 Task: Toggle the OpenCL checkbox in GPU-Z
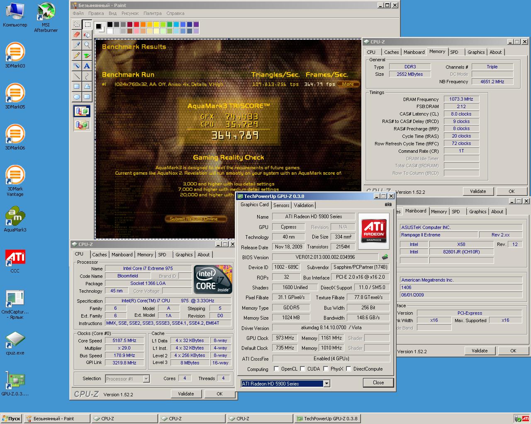point(276,369)
